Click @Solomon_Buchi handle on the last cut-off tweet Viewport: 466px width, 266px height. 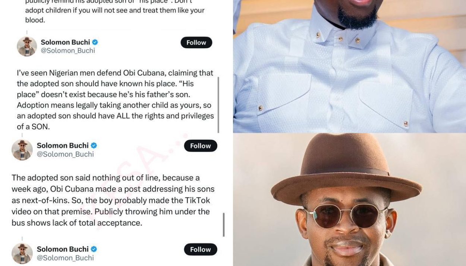65,258
